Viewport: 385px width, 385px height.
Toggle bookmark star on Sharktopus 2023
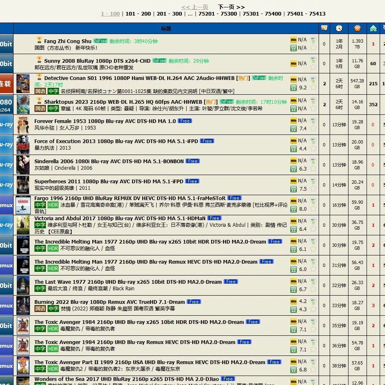(313, 108)
